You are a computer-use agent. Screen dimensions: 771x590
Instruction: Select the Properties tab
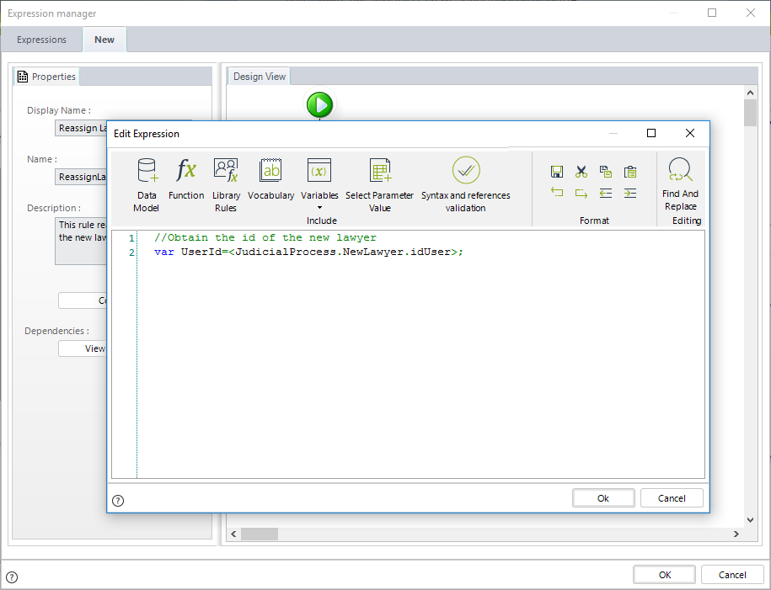[46, 77]
